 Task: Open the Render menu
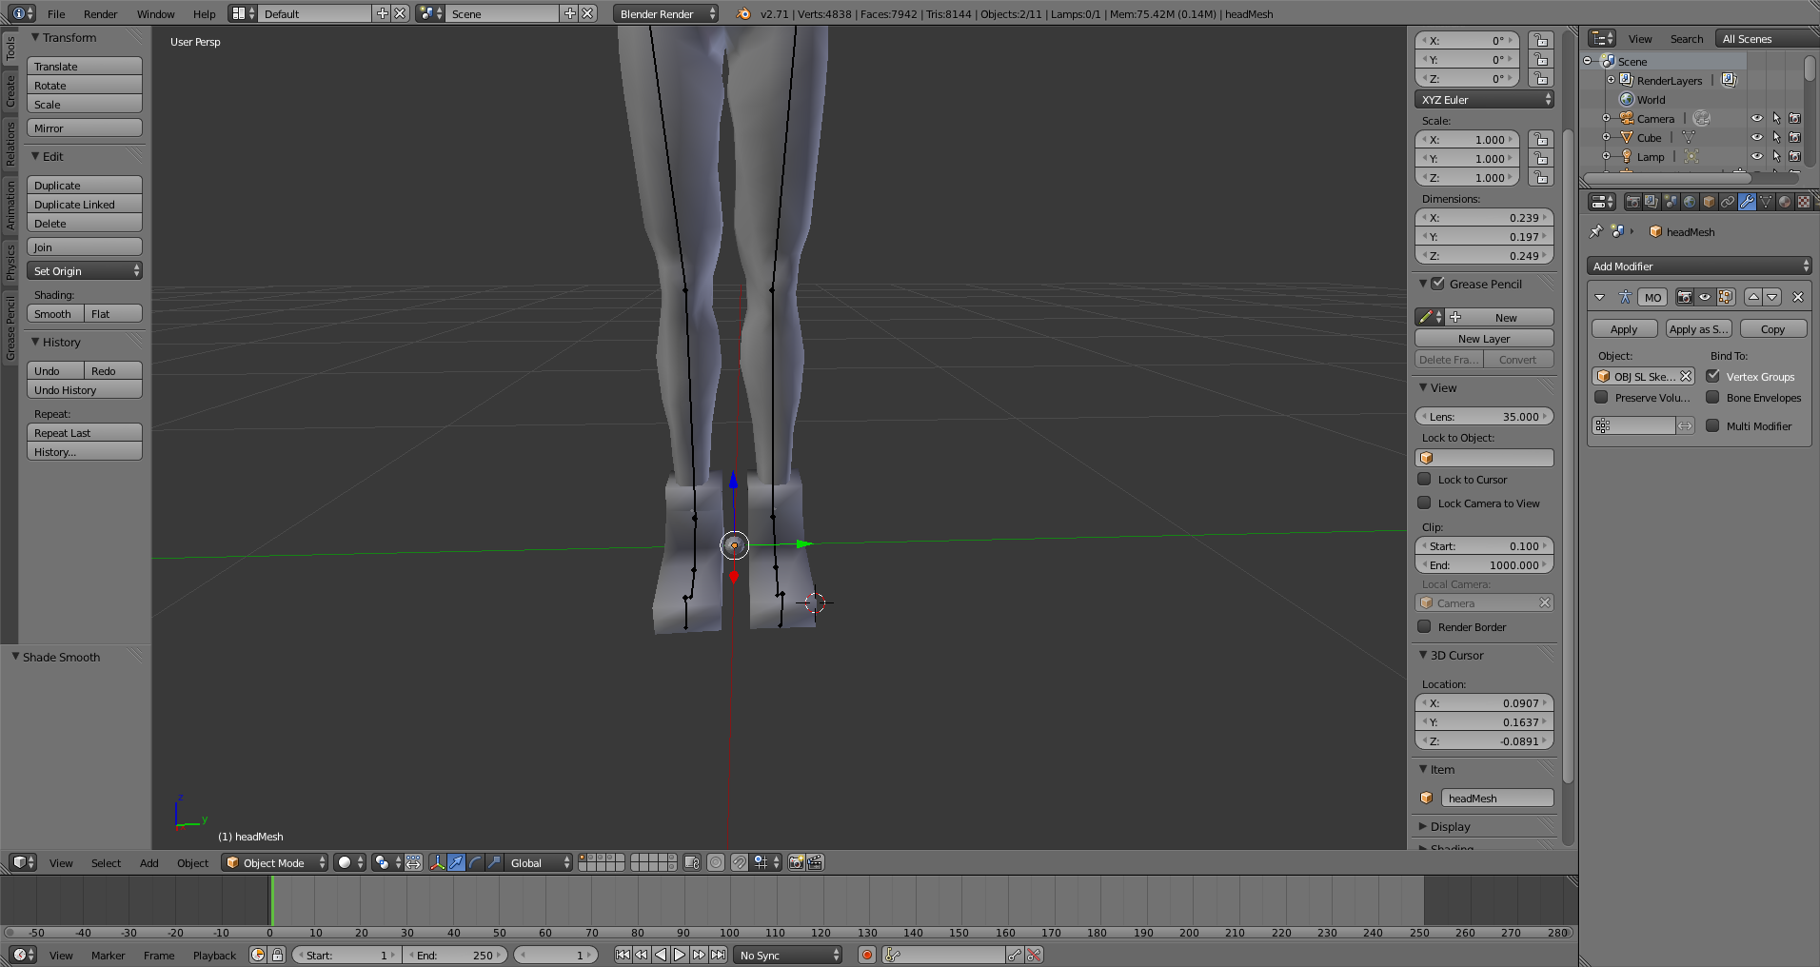click(100, 13)
